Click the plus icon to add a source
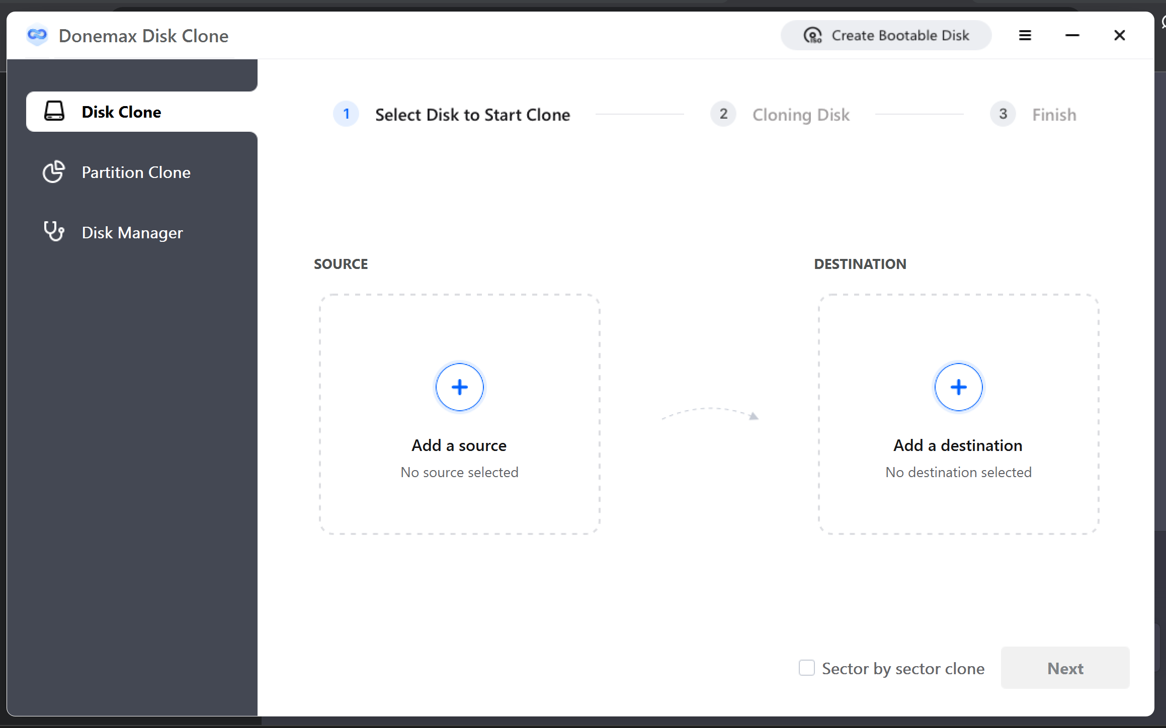Image resolution: width=1166 pixels, height=728 pixels. (x=459, y=387)
